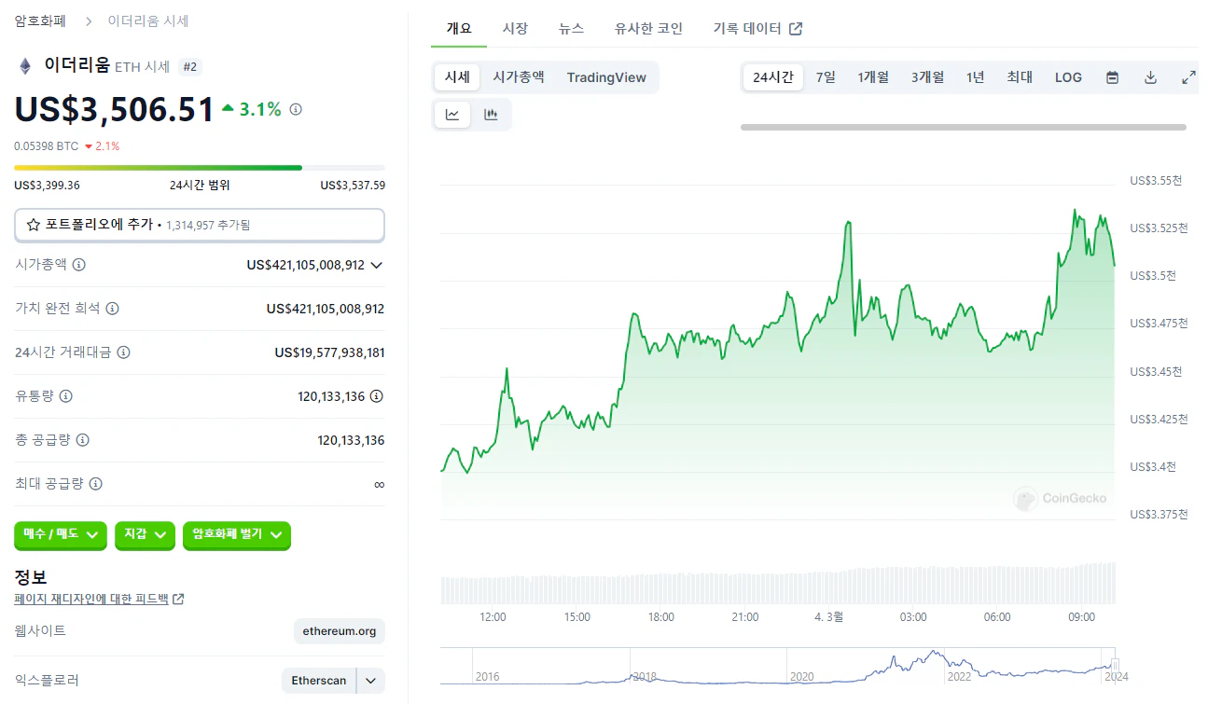Viewport: 1208px width, 704px height.
Task: Click external link icon beside feedback link
Action: (178, 599)
